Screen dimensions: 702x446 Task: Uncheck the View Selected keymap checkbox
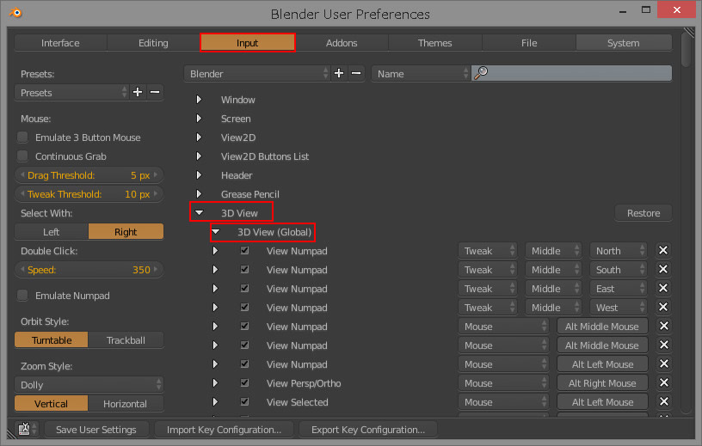click(x=244, y=401)
